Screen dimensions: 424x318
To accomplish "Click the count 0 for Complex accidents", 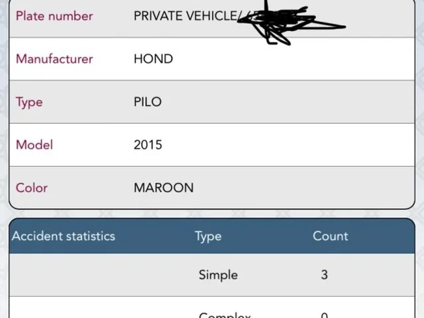I will (325, 315).
